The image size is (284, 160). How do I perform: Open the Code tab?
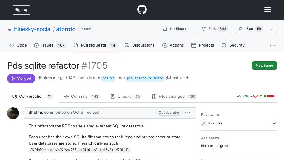click(18, 45)
